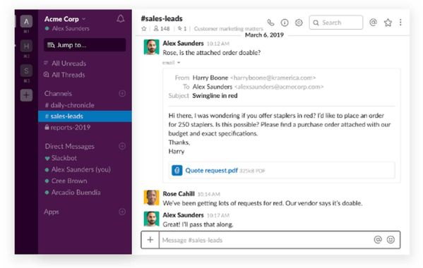
Task: Open direct message with Cree Brown
Action: point(69,181)
